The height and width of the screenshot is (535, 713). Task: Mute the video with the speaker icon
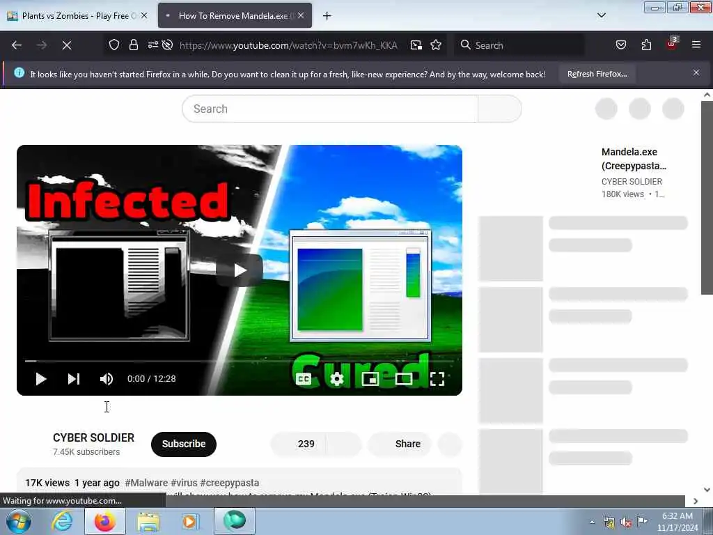107,378
